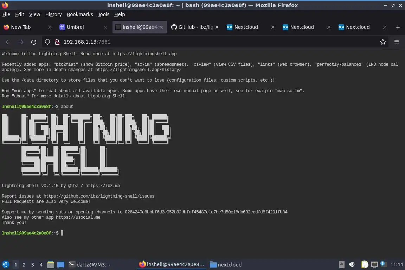
Task: Bookmark this page with the star
Action: (383, 42)
